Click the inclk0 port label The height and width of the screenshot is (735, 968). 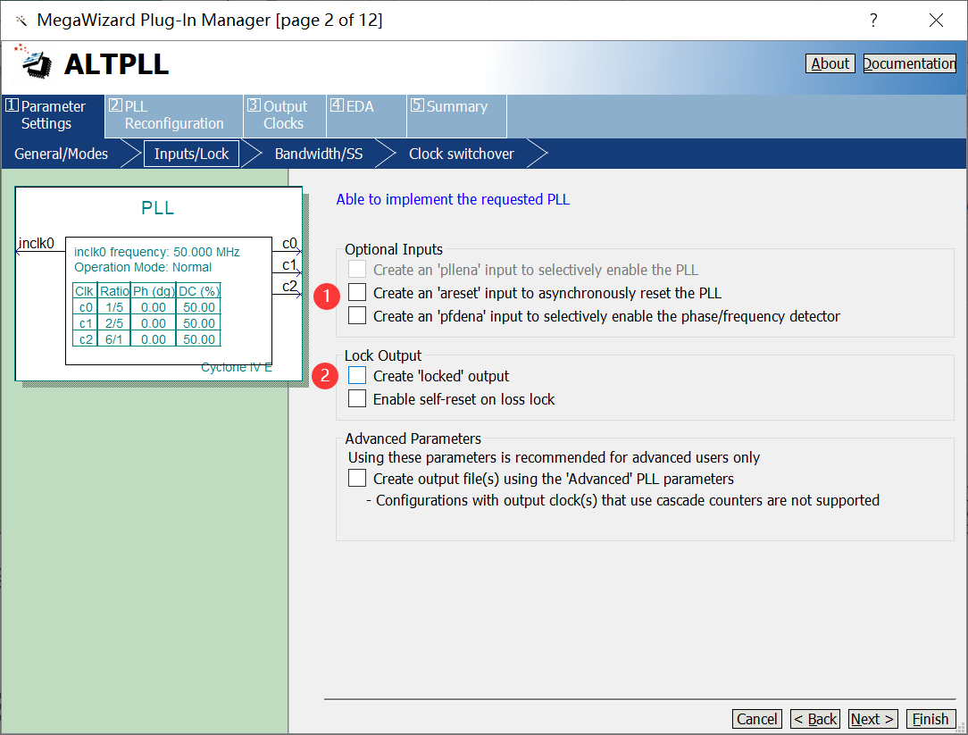point(37,243)
